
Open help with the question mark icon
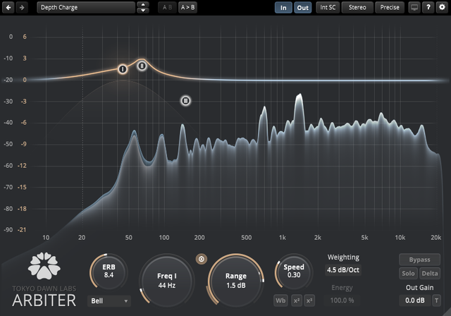pos(428,8)
